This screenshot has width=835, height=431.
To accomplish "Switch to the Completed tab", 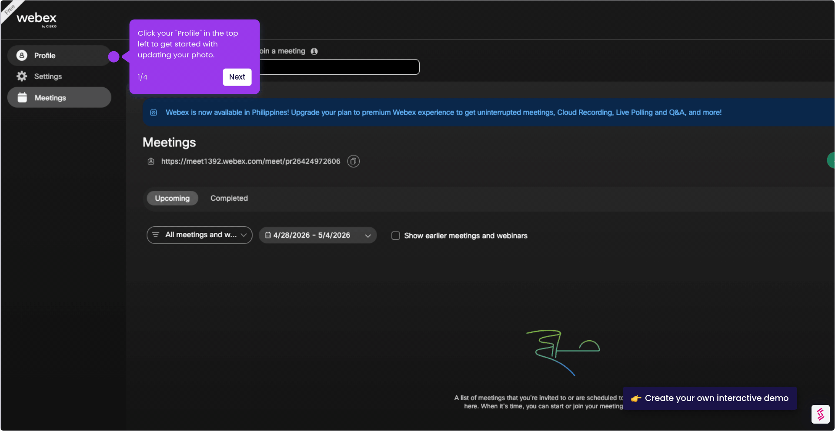I will click(x=229, y=198).
